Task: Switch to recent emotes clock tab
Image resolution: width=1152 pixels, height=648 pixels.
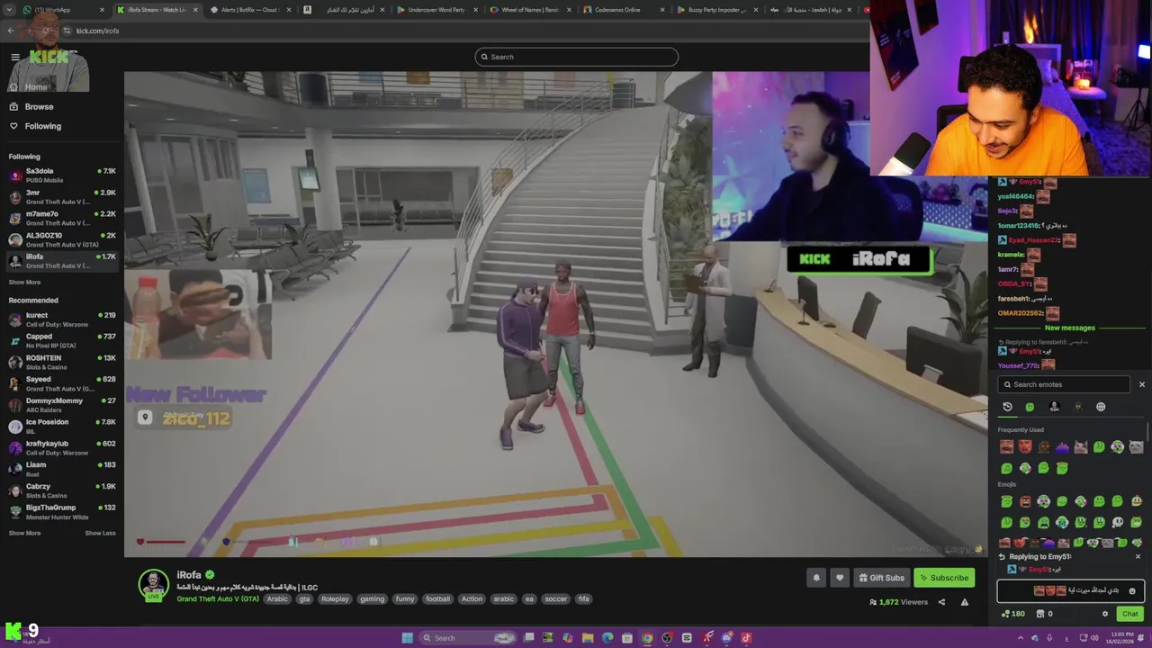Action: coord(1007,407)
